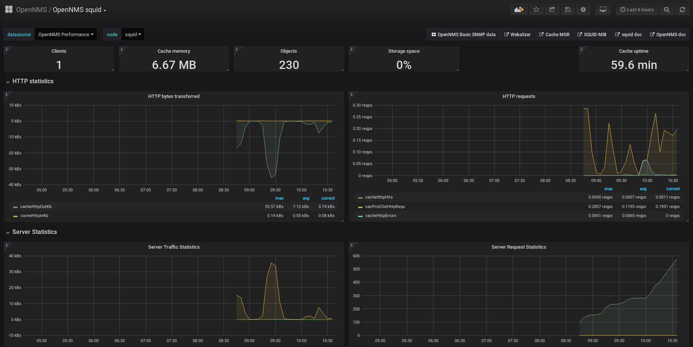Screen dimensions: 693x347
Task: Toggle cacheHttpOutKb series in legend
Action: 36,206
